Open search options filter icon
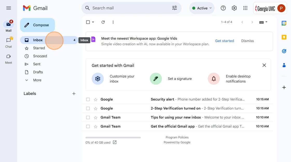This screenshot has height=162, width=291. pyautogui.click(x=175, y=8)
